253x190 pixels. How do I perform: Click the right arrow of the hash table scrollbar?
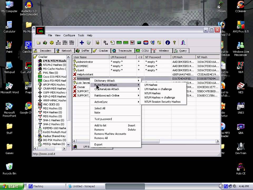click(x=218, y=141)
